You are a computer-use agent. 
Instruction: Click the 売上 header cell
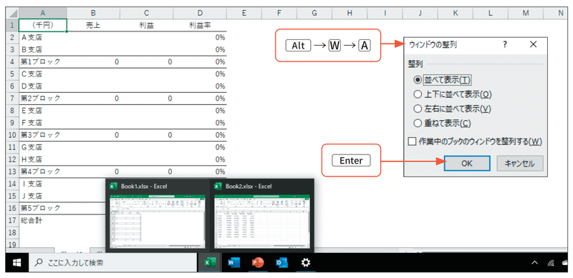pyautogui.click(x=93, y=25)
